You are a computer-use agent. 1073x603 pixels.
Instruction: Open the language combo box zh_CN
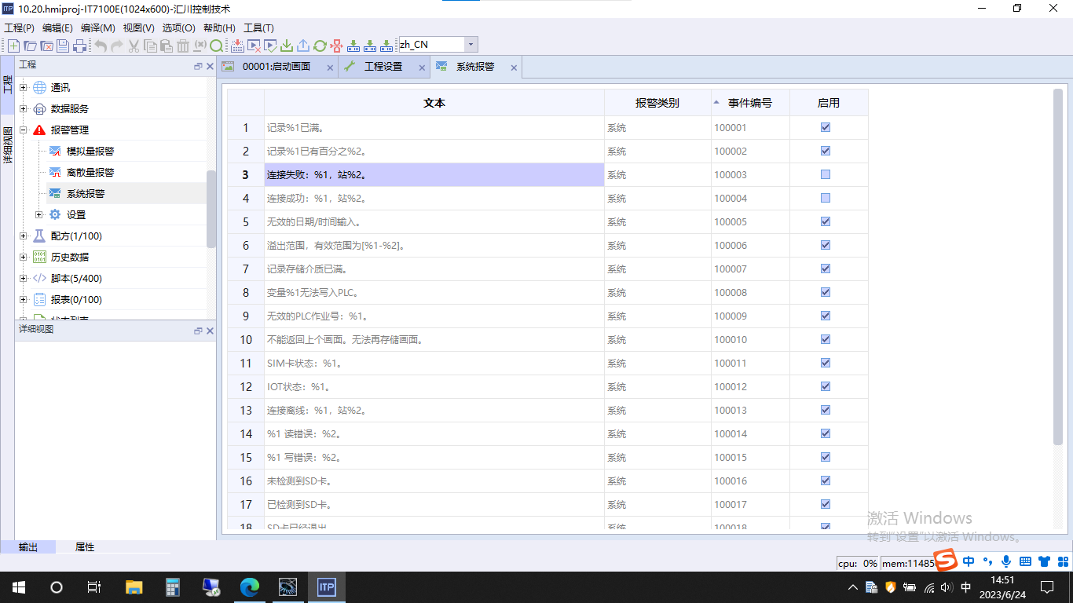(438, 45)
